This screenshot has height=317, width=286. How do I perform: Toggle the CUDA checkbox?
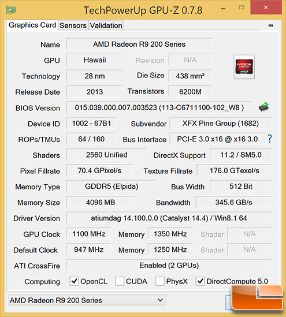coord(120,281)
